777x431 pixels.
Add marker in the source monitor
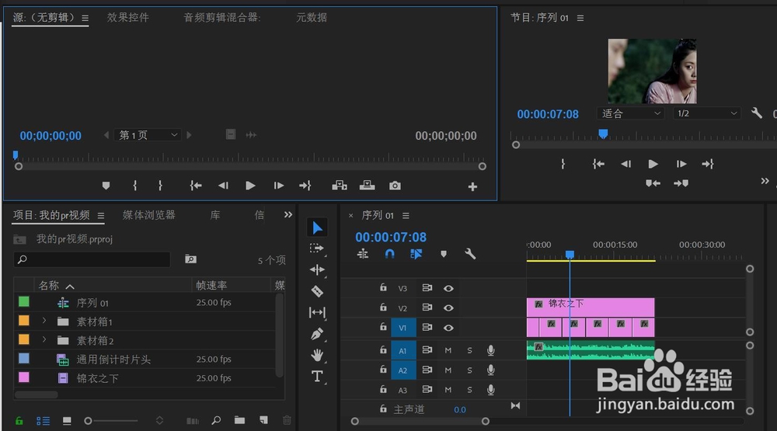106,186
